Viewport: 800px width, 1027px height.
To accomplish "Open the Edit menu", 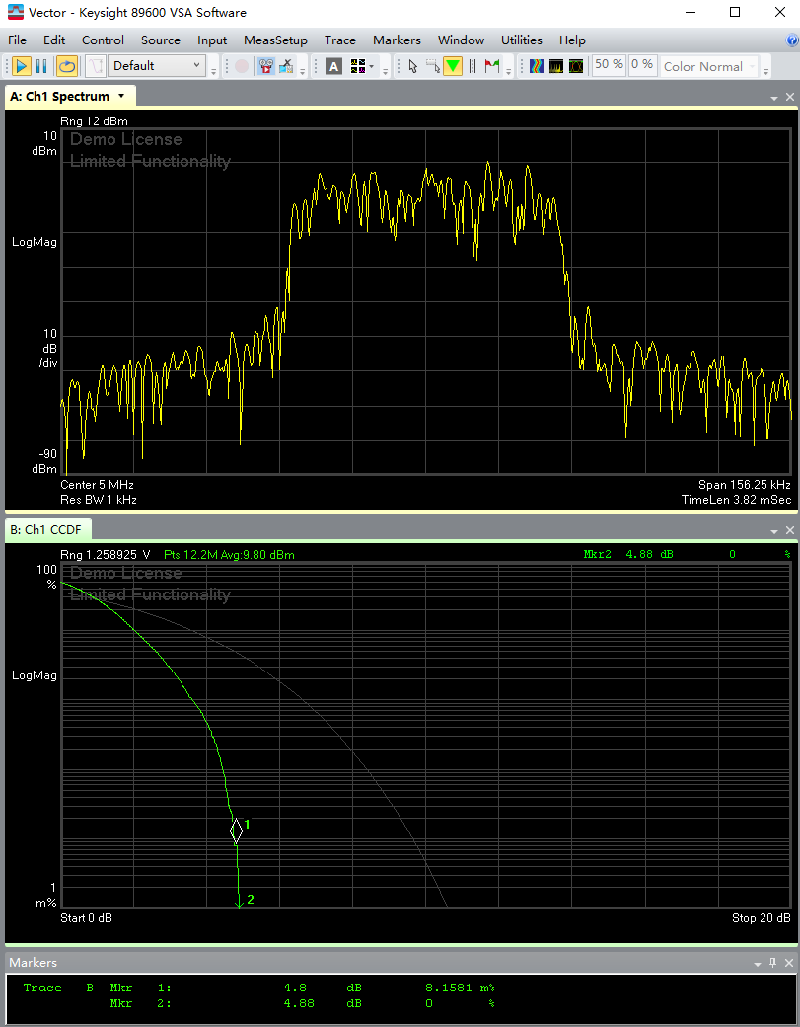I will 54,39.
